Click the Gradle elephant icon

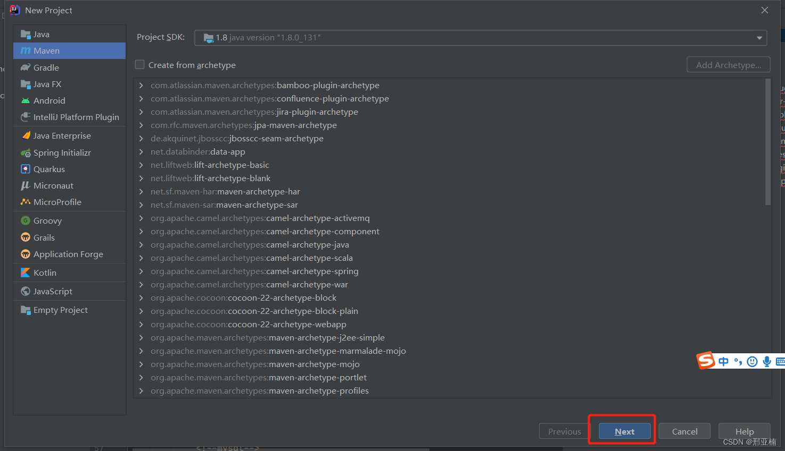tap(26, 67)
